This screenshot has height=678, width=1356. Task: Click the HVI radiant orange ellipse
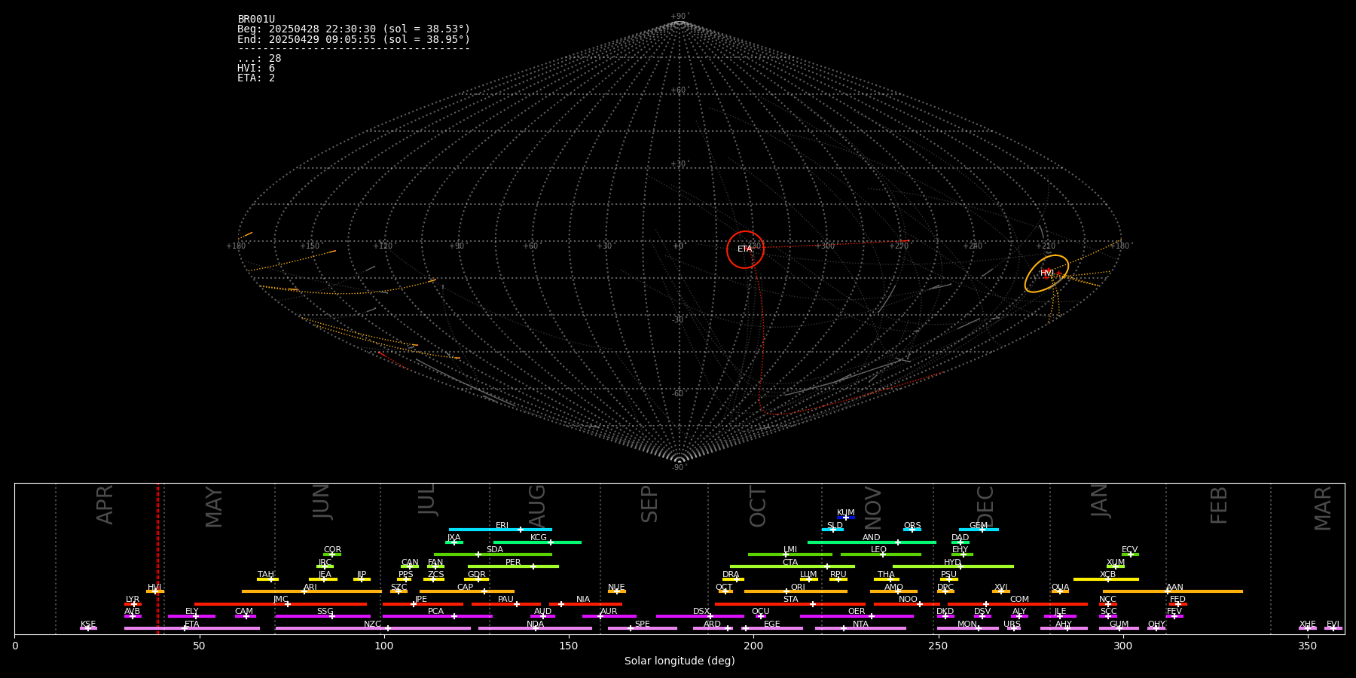click(x=1046, y=273)
